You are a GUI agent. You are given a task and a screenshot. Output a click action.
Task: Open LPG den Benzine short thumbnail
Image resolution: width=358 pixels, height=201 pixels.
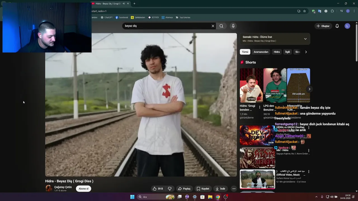[x=275, y=85]
